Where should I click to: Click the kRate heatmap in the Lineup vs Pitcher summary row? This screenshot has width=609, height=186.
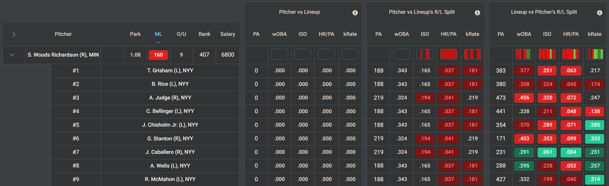tap(594, 54)
